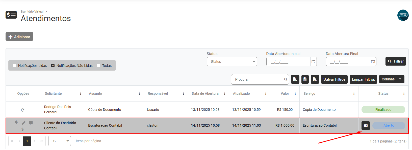Open the items per page dropdown
The image size is (412, 150).
pyautogui.click(x=60, y=141)
